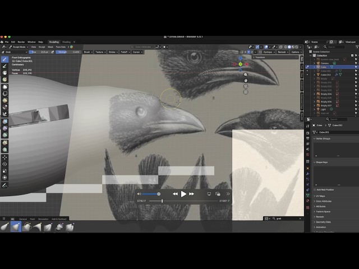The width and height of the screenshot is (359, 269).
Task: Open the Window menu
Action: point(31,42)
